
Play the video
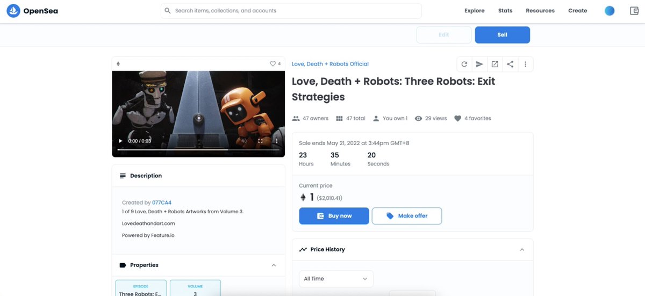pos(120,141)
